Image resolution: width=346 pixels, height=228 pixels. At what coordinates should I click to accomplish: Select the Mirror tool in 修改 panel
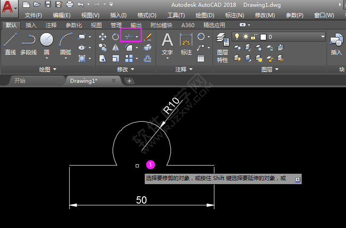pos(116,47)
